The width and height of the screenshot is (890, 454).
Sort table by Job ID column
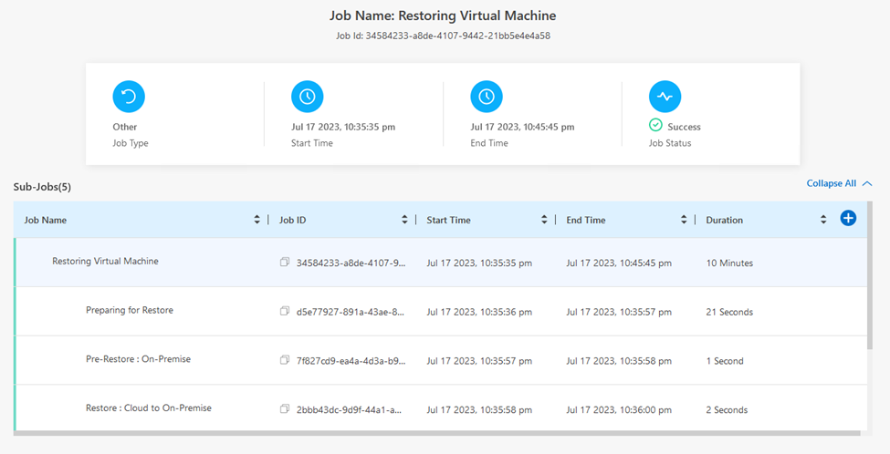[404, 220]
